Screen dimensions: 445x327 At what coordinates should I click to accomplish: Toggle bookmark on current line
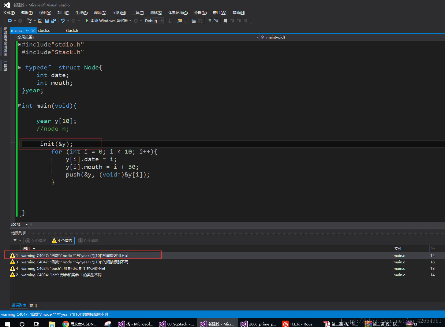point(225,21)
